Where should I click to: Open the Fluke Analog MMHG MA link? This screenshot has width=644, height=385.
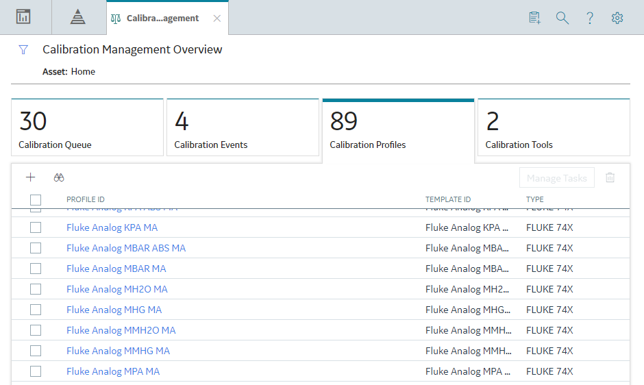point(119,351)
